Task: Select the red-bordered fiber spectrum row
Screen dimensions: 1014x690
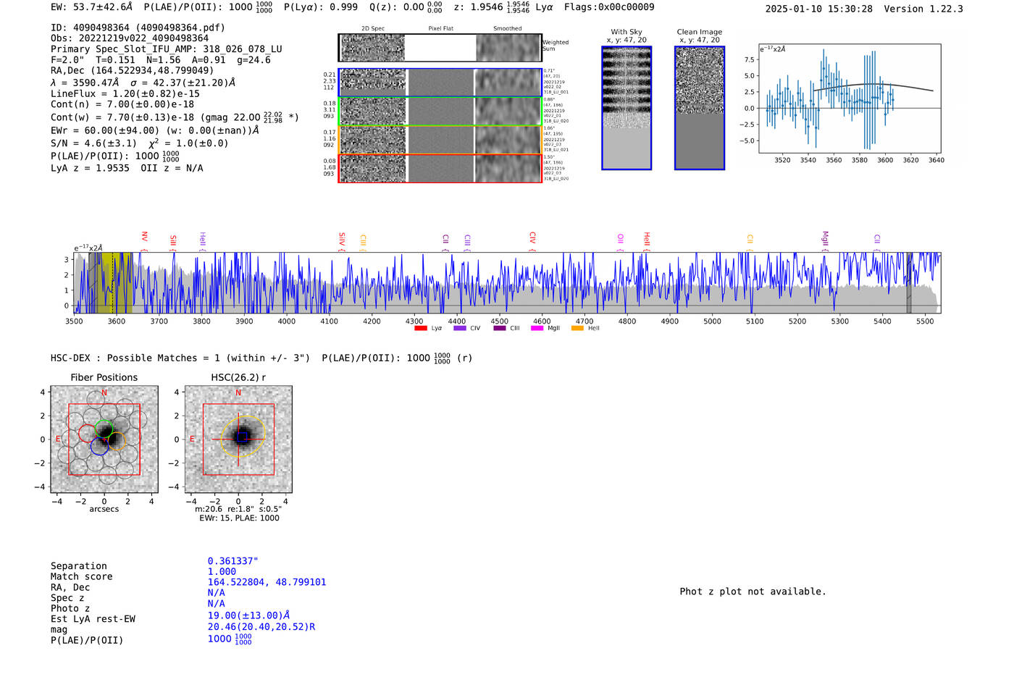Action: [440, 168]
